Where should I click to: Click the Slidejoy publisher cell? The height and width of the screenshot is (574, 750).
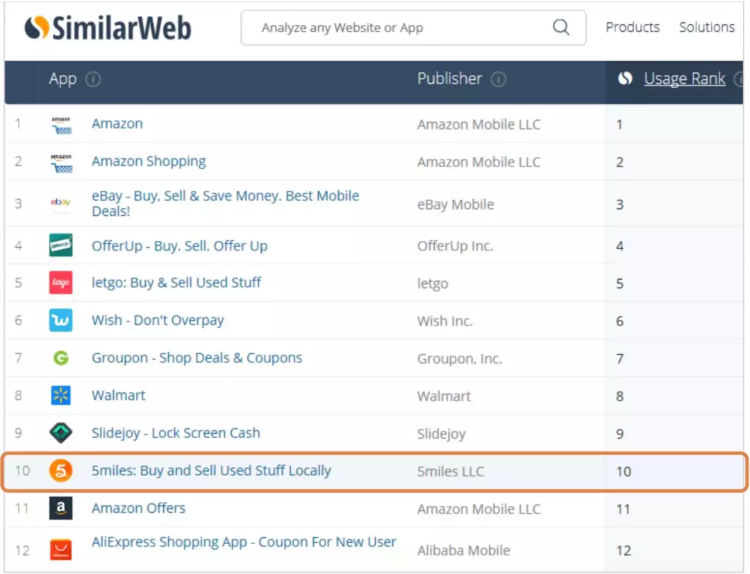442,434
